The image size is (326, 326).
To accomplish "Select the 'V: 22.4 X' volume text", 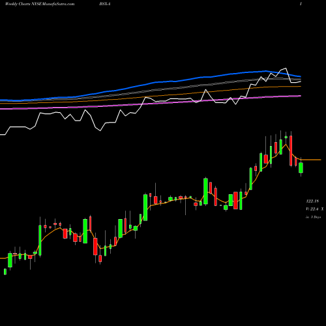I will [x=315, y=209].
